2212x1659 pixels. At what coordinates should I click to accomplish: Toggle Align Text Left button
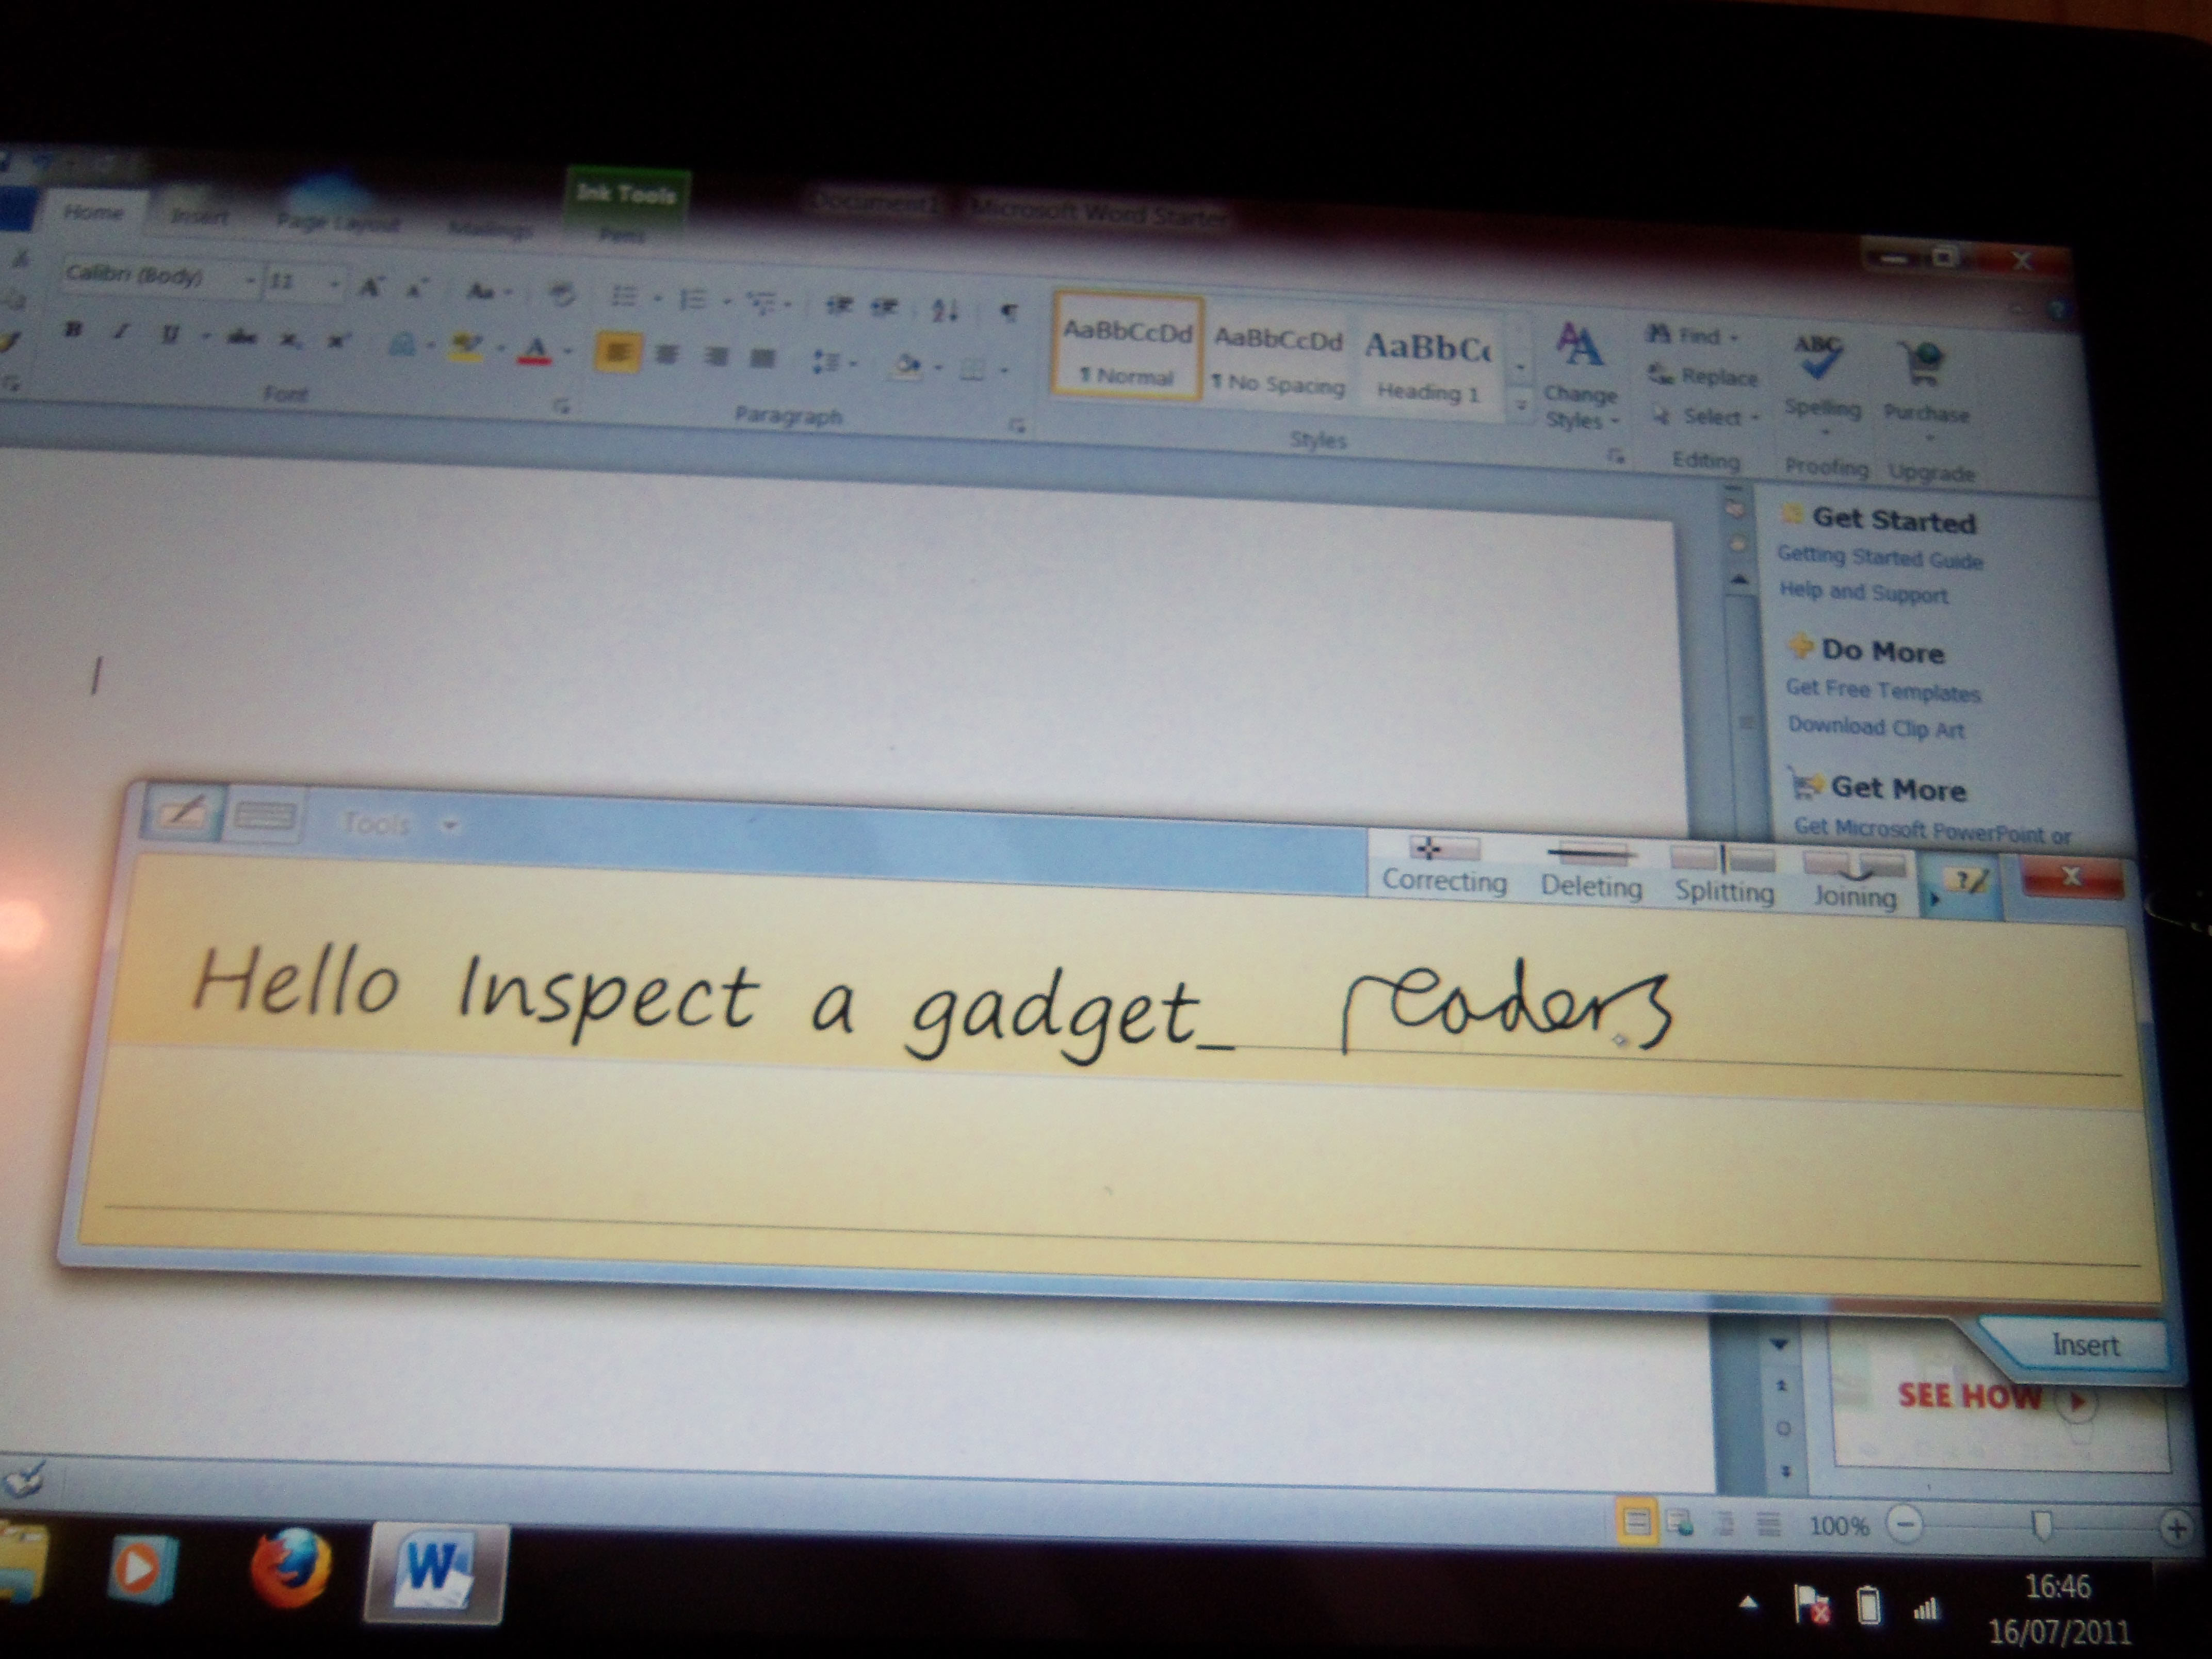617,352
